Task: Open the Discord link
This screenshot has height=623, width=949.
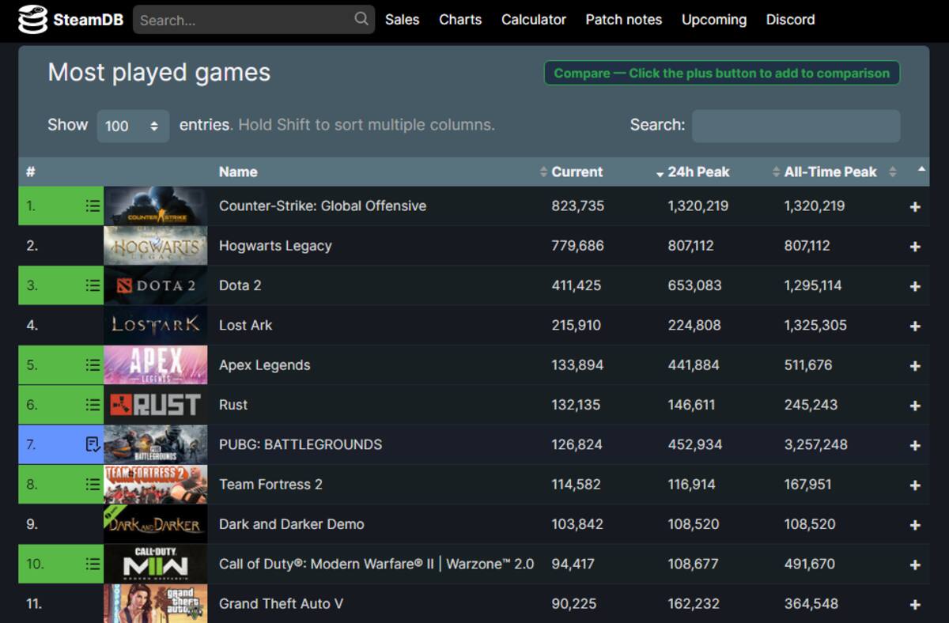Action: pyautogui.click(x=791, y=20)
